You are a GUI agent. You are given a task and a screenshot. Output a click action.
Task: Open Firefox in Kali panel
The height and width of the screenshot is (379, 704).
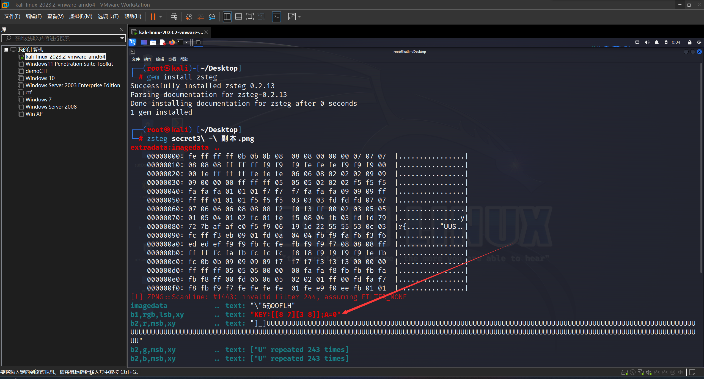tap(172, 42)
